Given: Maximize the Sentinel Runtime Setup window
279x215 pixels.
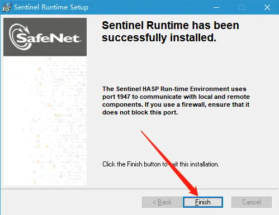Looking at the screenshot, I should pyautogui.click(x=242, y=7).
